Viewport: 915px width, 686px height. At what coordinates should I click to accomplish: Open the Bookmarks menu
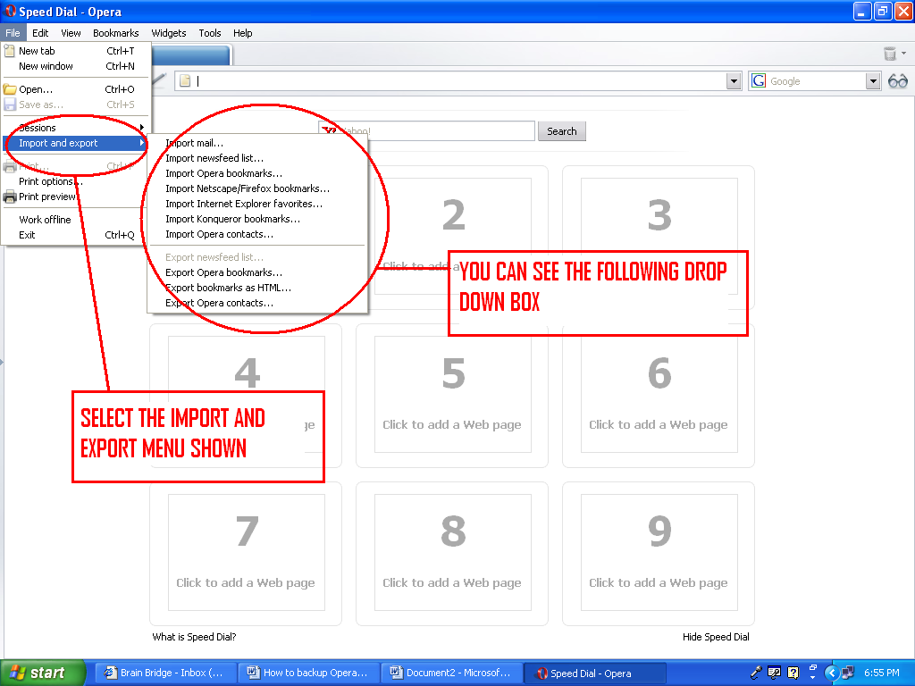(115, 33)
